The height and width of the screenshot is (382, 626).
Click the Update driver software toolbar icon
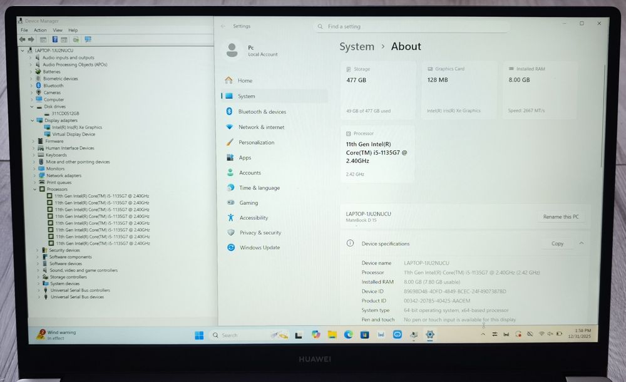[x=76, y=39]
